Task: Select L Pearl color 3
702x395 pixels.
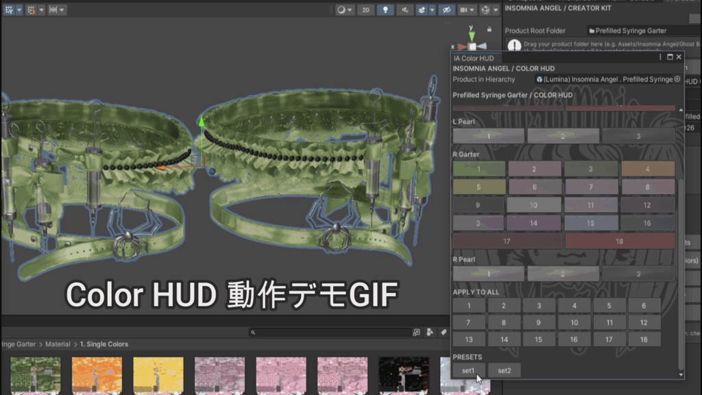Action: (638, 136)
